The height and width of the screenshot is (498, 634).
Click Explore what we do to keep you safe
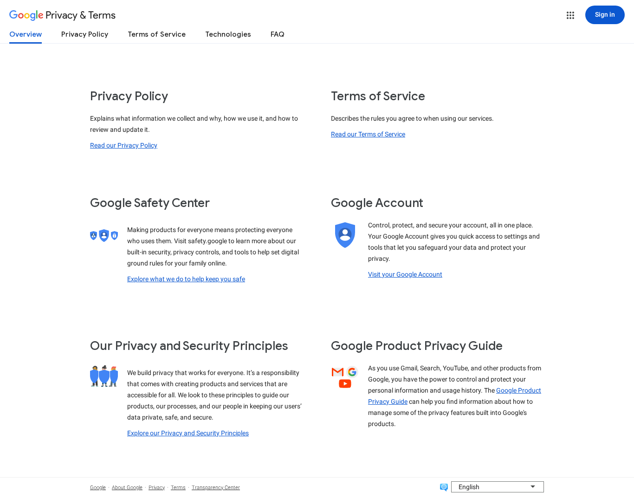(186, 279)
